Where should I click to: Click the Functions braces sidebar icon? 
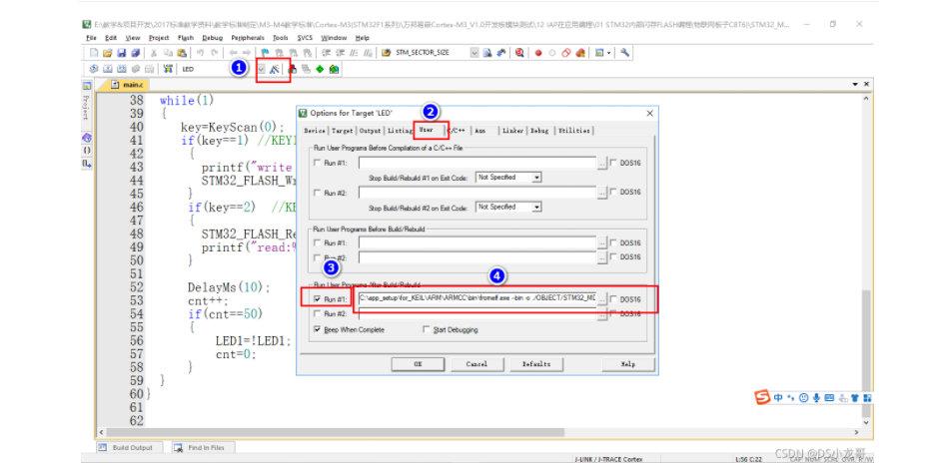[x=86, y=151]
